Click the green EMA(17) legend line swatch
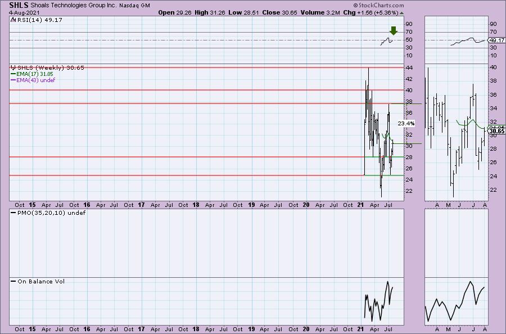This screenshot has height=334, width=506. [13, 74]
